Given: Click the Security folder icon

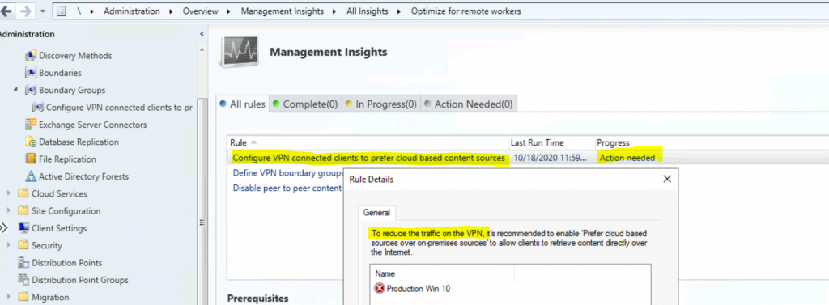Looking at the screenshot, I should pos(23,245).
